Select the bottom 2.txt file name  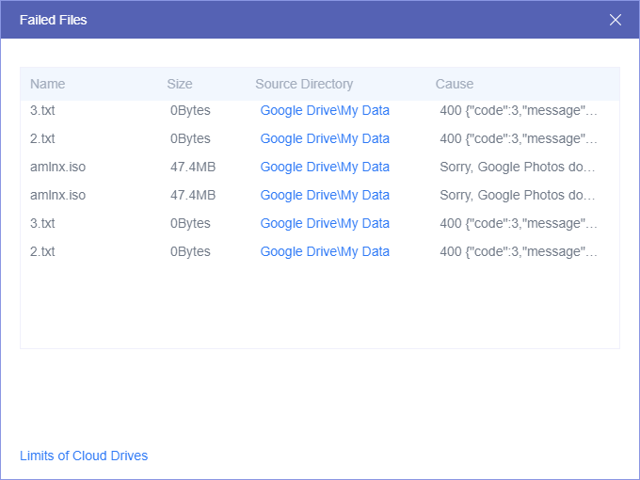tap(42, 251)
